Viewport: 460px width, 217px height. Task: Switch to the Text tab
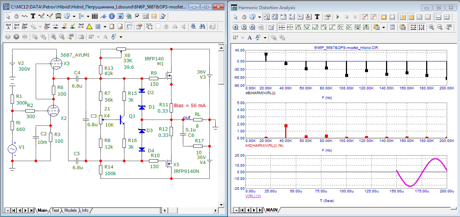55,210
